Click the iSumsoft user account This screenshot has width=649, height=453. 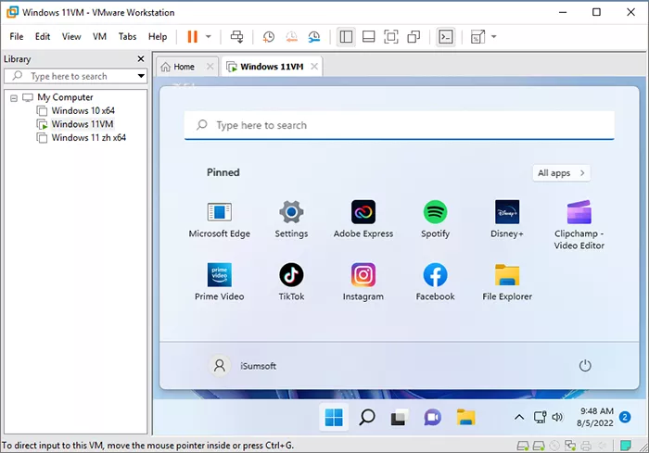pyautogui.click(x=243, y=366)
